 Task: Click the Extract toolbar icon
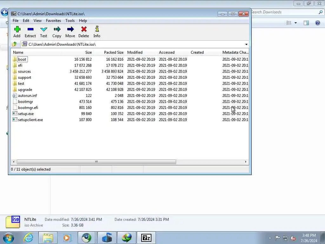30,29
